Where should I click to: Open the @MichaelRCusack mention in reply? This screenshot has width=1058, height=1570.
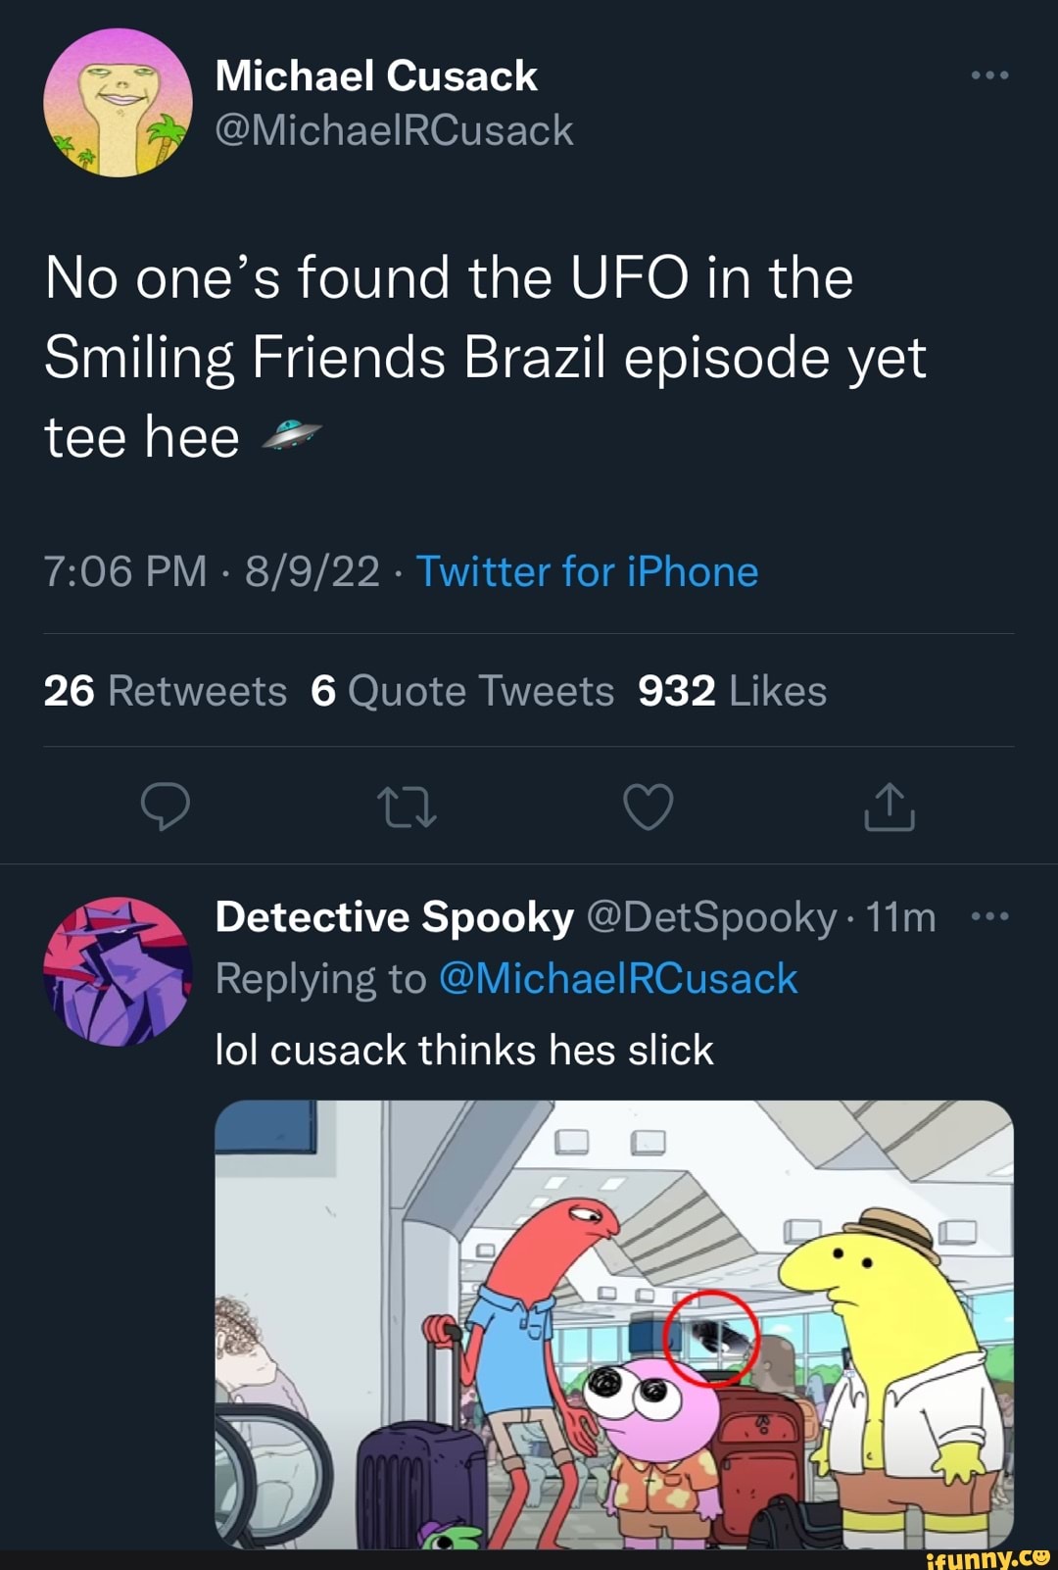(x=618, y=979)
